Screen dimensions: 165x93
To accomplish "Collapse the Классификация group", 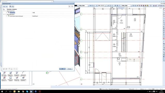I will (x=4, y=14).
